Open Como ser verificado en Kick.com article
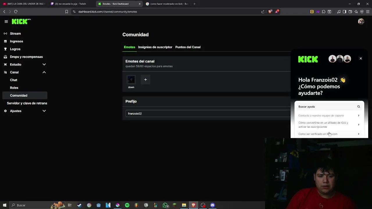This screenshot has height=209, width=372. click(x=329, y=134)
